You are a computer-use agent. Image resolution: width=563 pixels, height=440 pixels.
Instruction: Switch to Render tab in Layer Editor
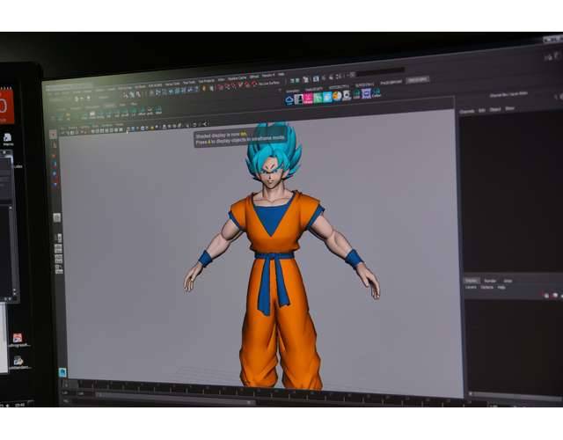490,281
